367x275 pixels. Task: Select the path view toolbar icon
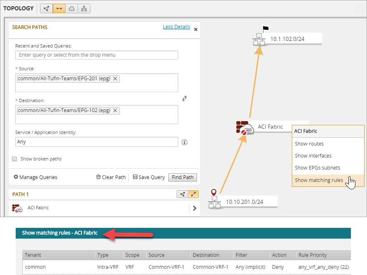pos(59,8)
